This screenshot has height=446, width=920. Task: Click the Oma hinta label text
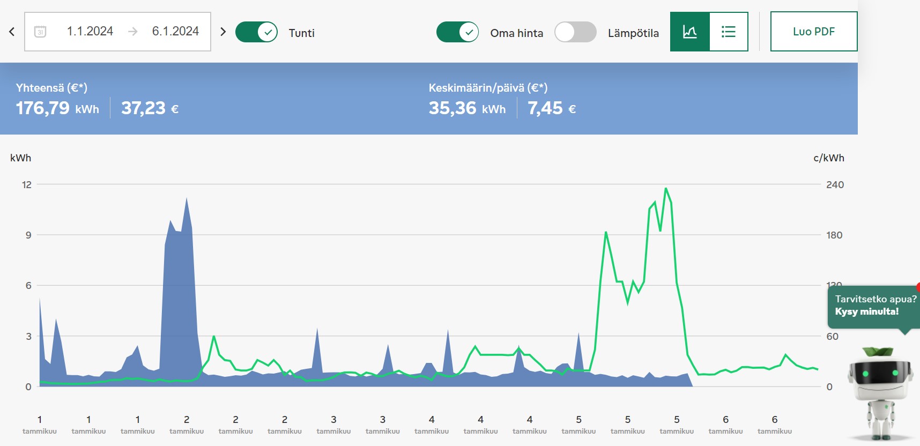coord(516,33)
